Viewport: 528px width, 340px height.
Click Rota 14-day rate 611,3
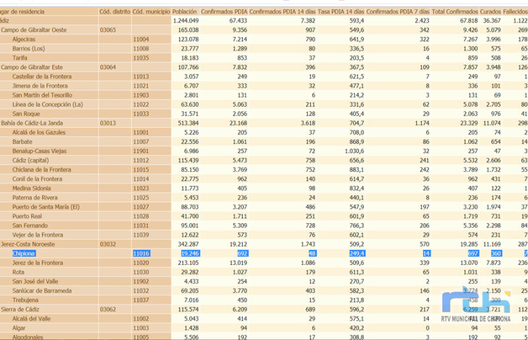click(357, 272)
